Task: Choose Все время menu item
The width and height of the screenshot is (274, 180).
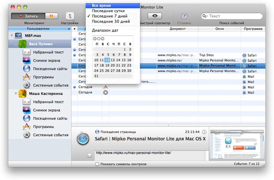Action: (113, 5)
